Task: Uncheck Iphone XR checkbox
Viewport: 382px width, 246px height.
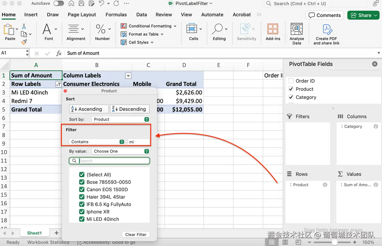Action: [81, 212]
